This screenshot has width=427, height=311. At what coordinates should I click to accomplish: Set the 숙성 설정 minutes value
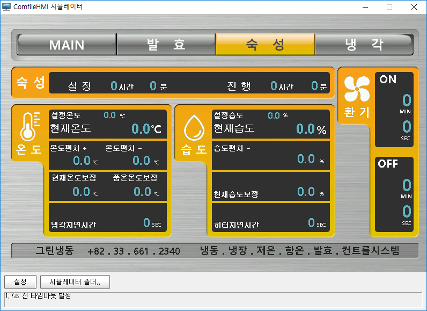point(153,86)
